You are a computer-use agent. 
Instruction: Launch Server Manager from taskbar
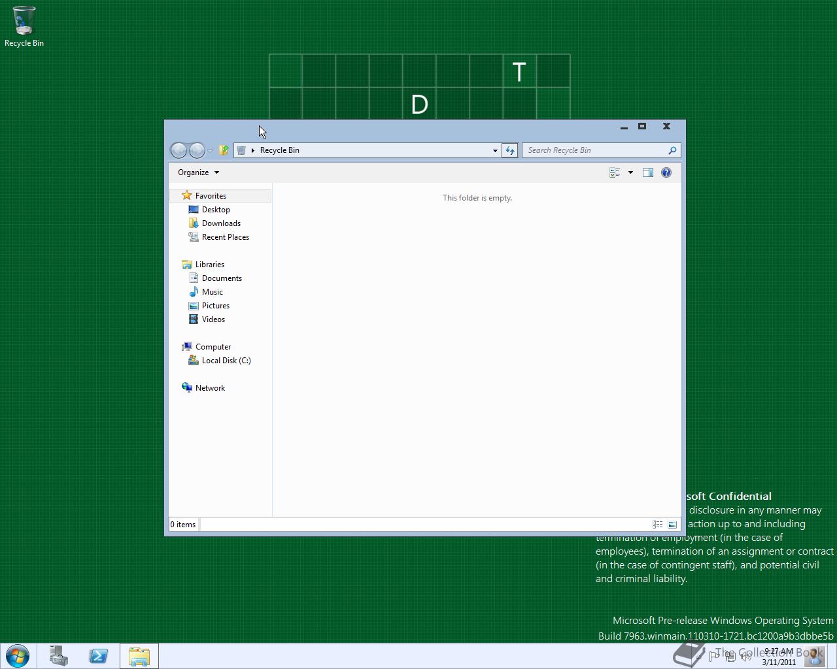(x=59, y=656)
